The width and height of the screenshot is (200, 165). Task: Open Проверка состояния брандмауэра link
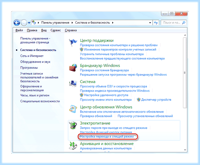(104, 70)
